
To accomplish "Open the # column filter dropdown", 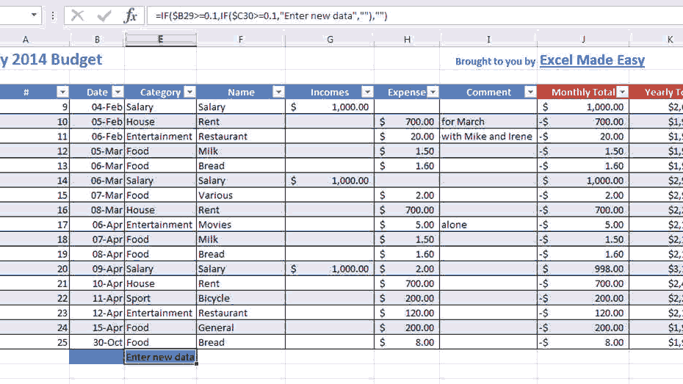I will [62, 92].
